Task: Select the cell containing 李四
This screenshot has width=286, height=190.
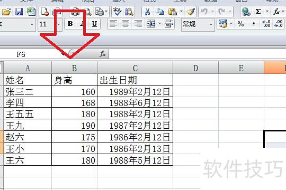Action: point(28,102)
